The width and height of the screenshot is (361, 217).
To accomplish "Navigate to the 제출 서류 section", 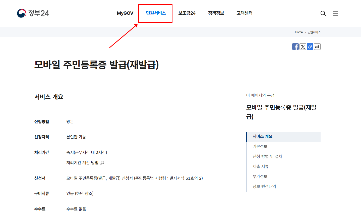I will (x=261, y=166).
